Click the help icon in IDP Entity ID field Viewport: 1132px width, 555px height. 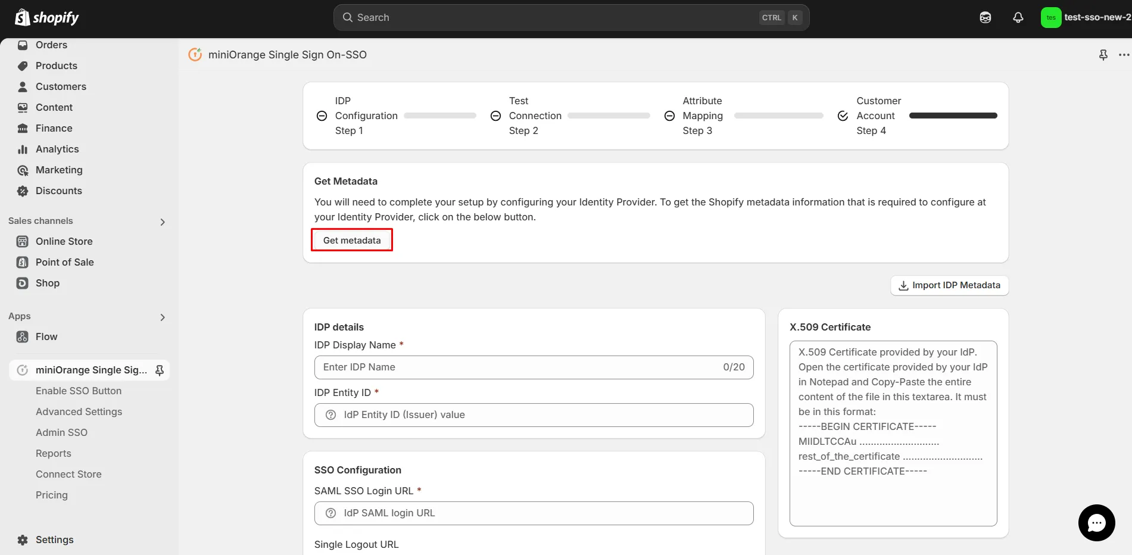click(x=331, y=415)
